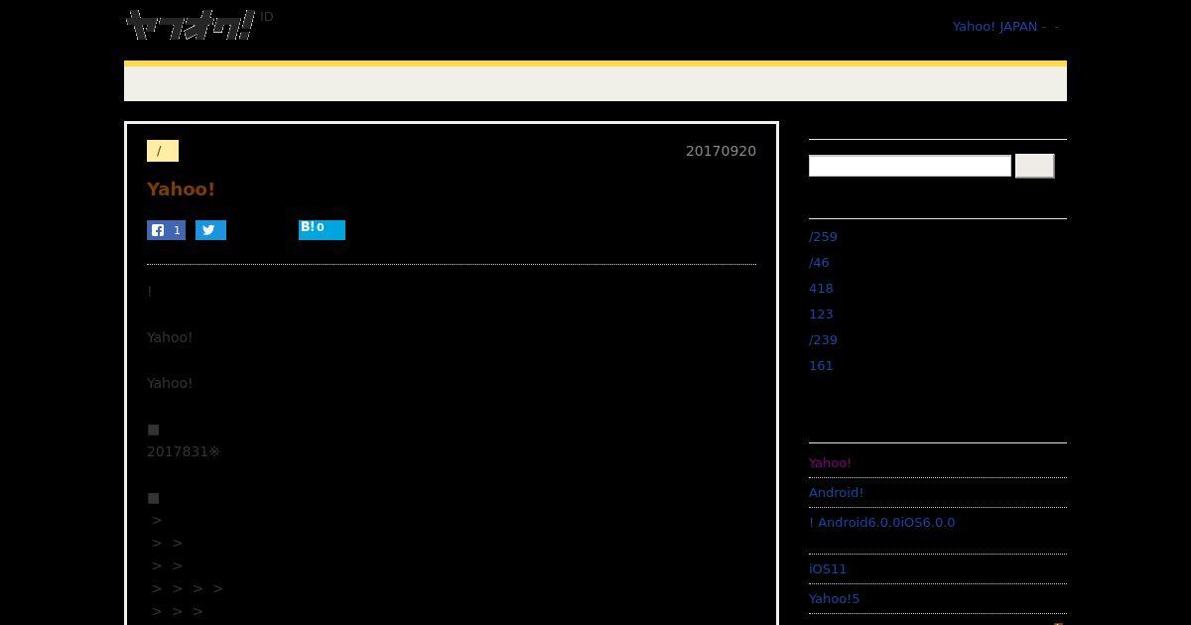
Task: Share via the Facebook button showing 1
Action: 166,230
